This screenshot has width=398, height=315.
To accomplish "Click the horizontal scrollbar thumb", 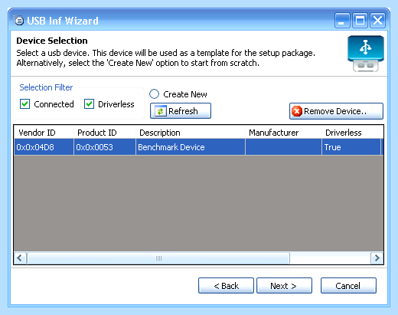I will pyautogui.click(x=158, y=258).
